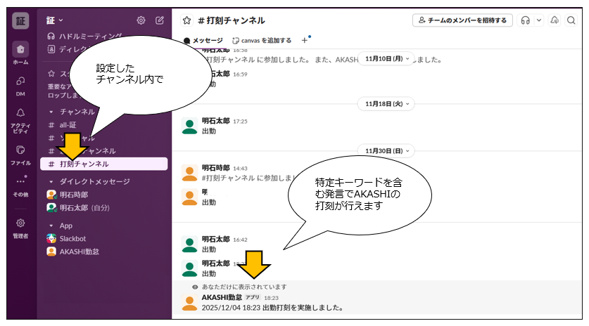Viewport: 589px width, 326px height.
Task: Open the 証 workspace name dropdown
Action: 54,20
